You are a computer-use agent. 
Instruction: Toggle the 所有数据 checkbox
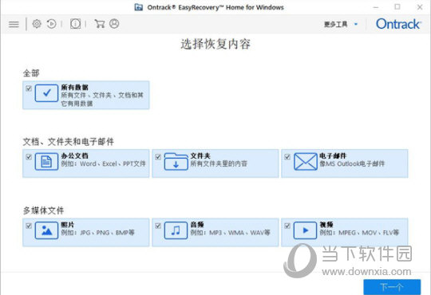29,88
